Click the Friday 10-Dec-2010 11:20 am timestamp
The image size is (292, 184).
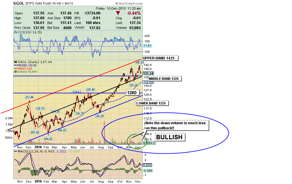pyautogui.click(x=118, y=8)
